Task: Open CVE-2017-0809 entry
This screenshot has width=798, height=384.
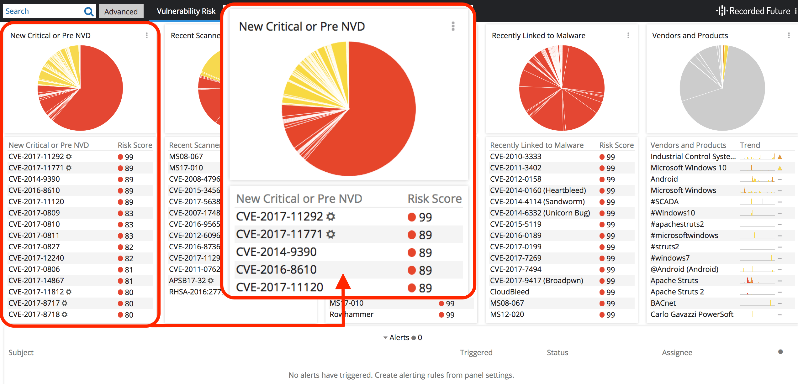Action: [34, 213]
